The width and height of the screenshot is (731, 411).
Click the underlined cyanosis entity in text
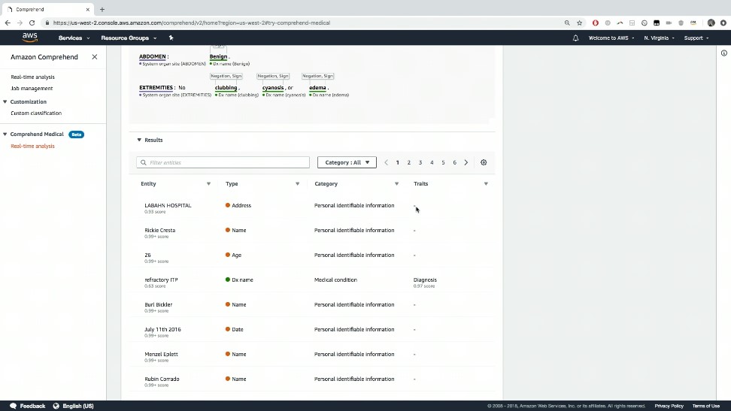tap(273, 88)
